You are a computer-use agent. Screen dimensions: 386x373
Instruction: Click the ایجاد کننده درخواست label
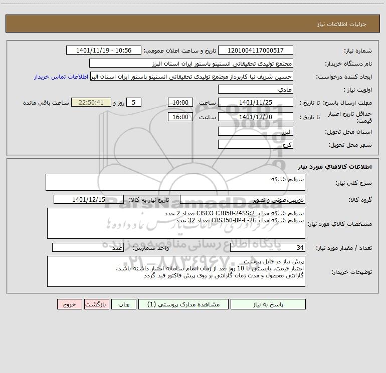[x=344, y=77]
